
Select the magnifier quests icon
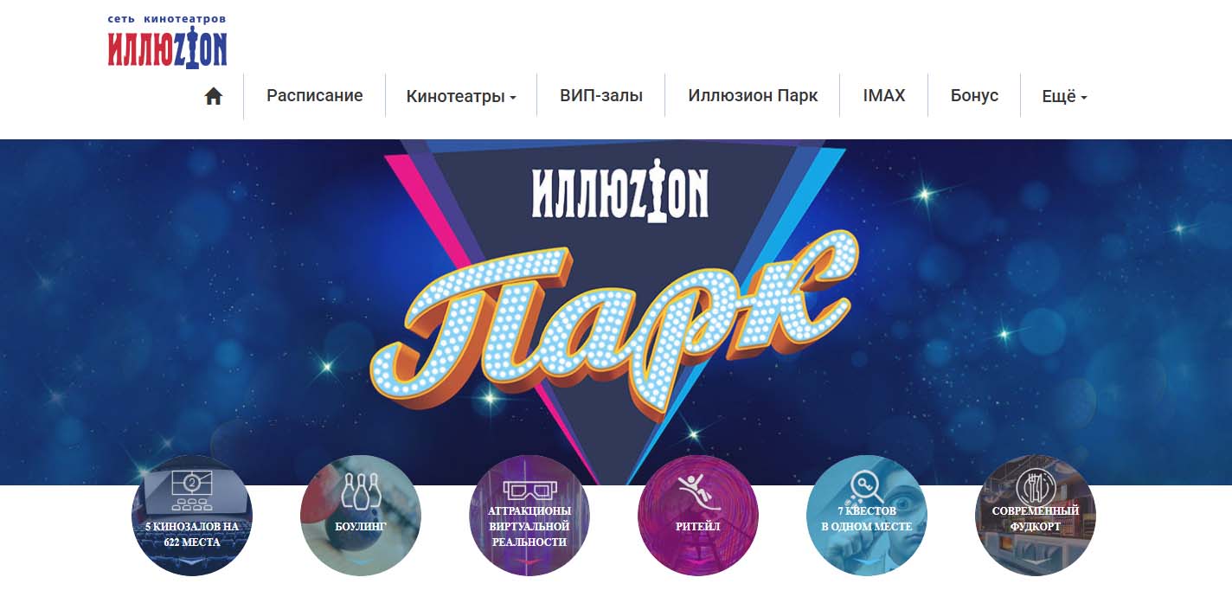coord(866,487)
